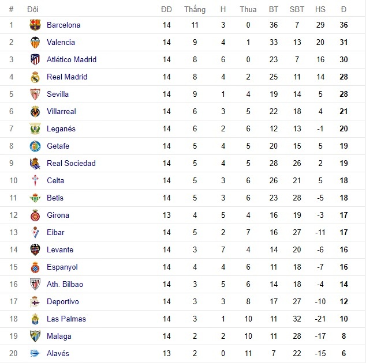Select the Celta team name

(55, 181)
